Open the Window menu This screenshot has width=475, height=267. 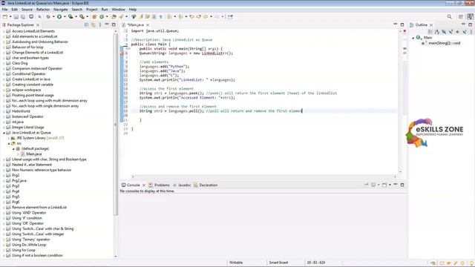coord(118,10)
